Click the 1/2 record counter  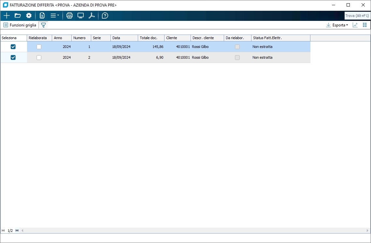tap(10, 231)
